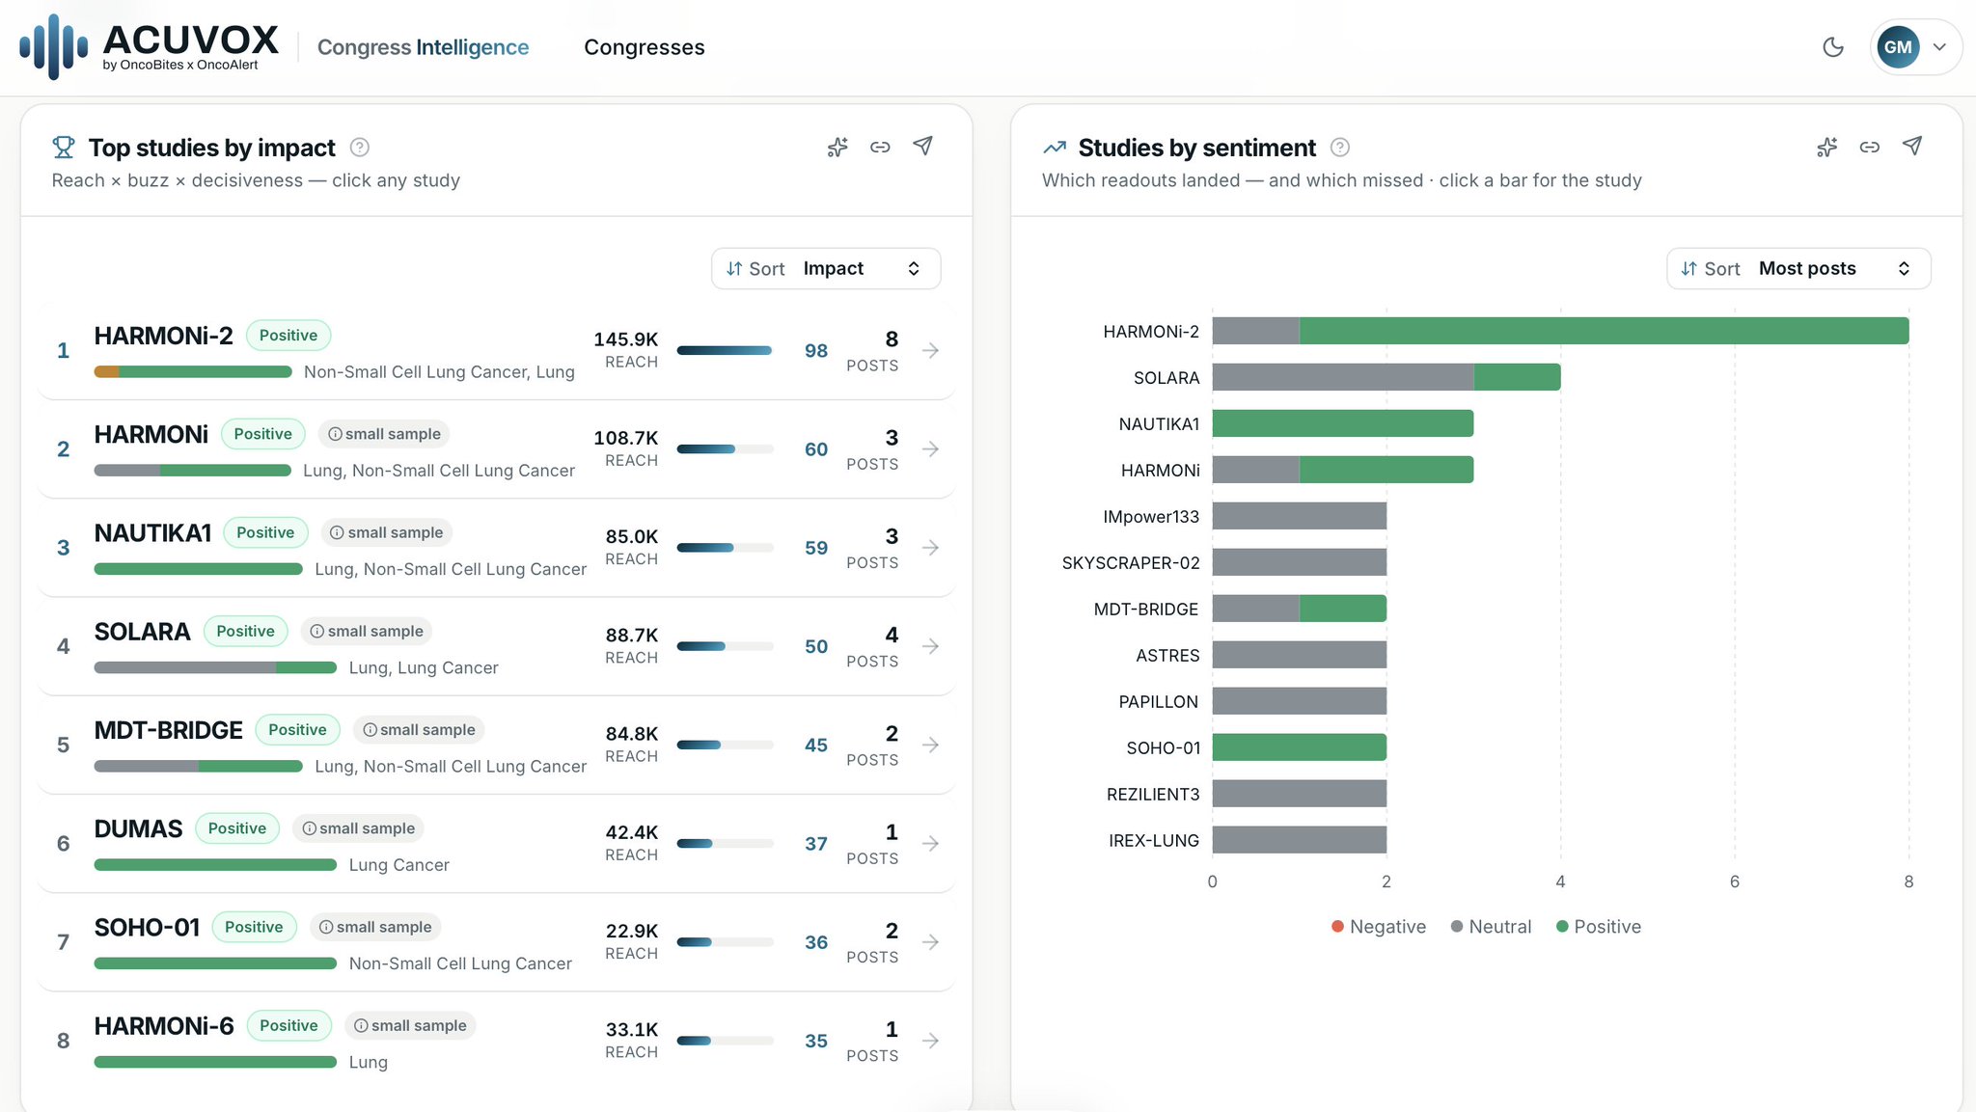
Task: Click small sample badge on NAUTIKA1 row
Action: tap(386, 532)
